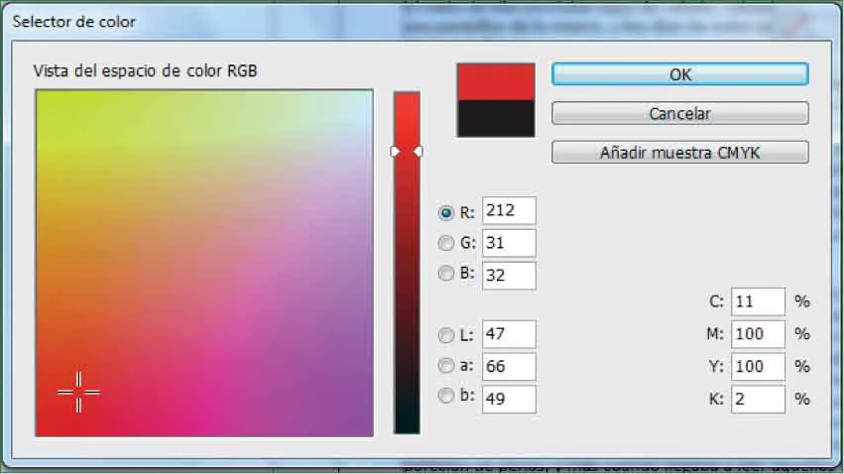
Task: Click the red new color swatch
Action: pyautogui.click(x=495, y=81)
